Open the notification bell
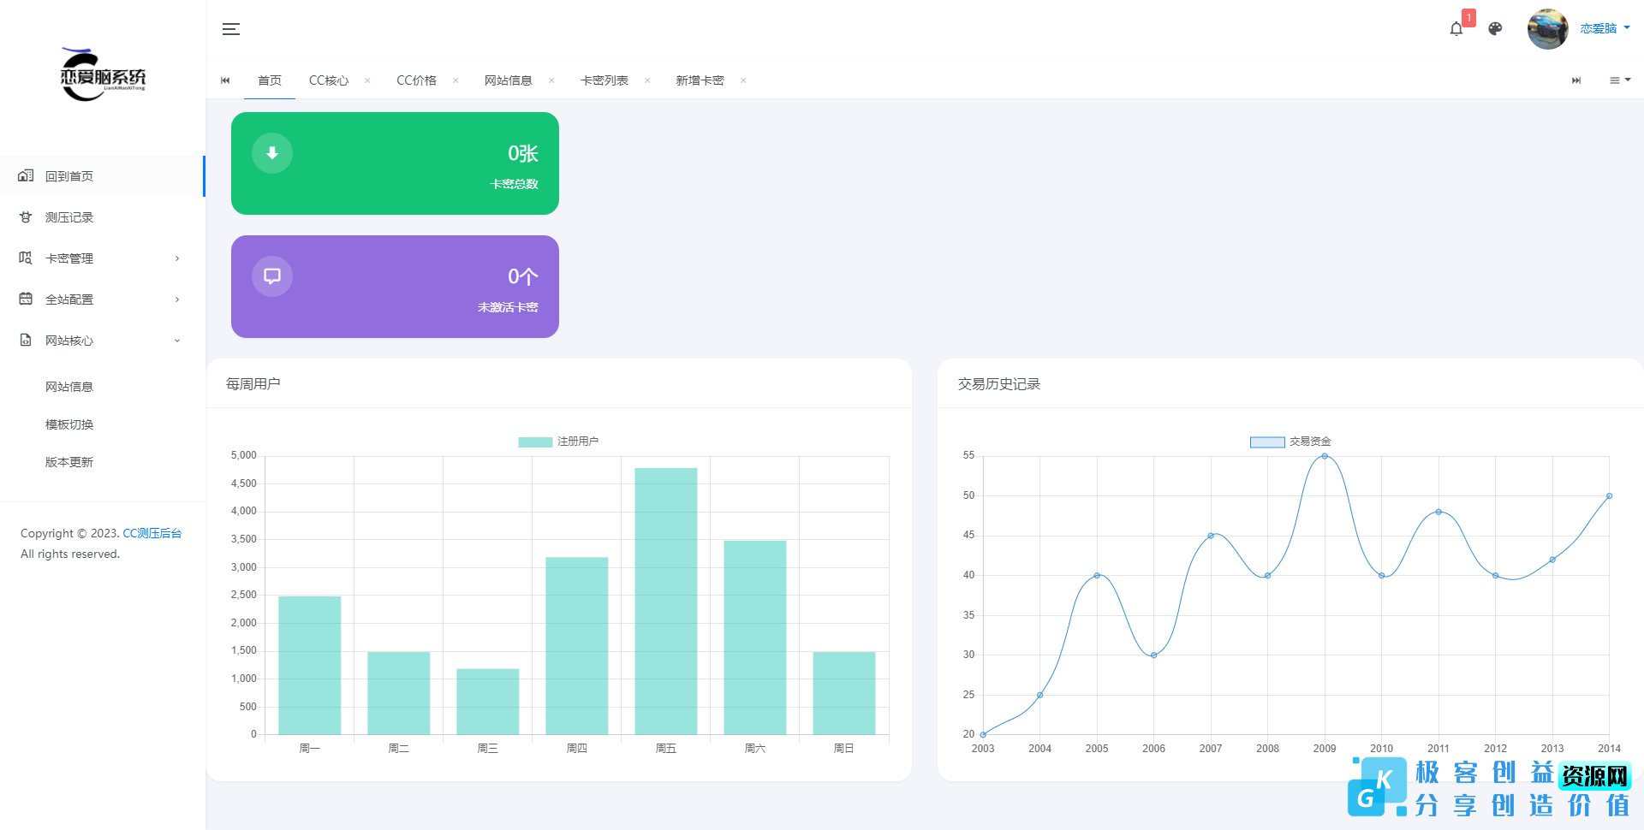Viewport: 1644px width, 830px height. (1456, 29)
